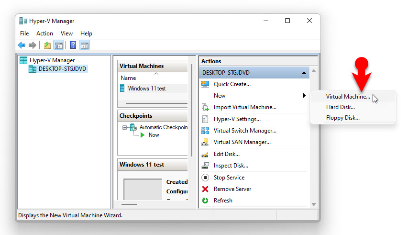Click the Forward arrow toolbar icon

click(32, 45)
